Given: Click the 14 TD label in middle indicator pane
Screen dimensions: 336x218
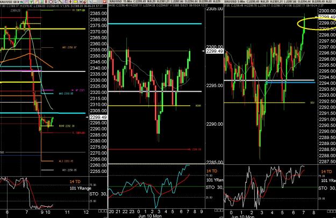Looking at the screenshot, I should 212,171.
